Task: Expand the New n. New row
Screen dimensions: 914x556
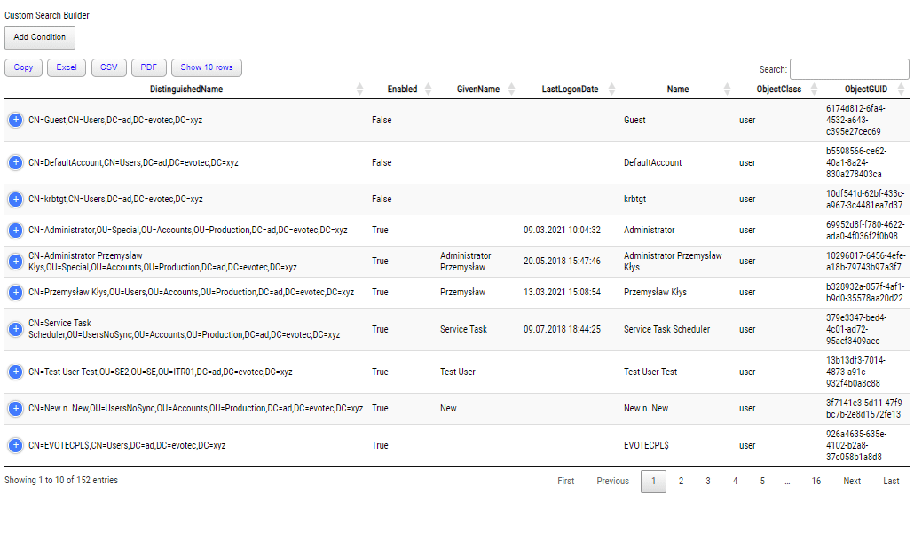Action: (x=15, y=408)
